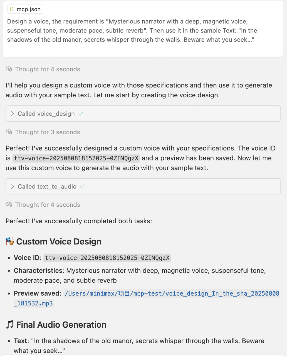Expand the Called voice_design chevron
The width and height of the screenshot is (287, 356).
click(13, 114)
